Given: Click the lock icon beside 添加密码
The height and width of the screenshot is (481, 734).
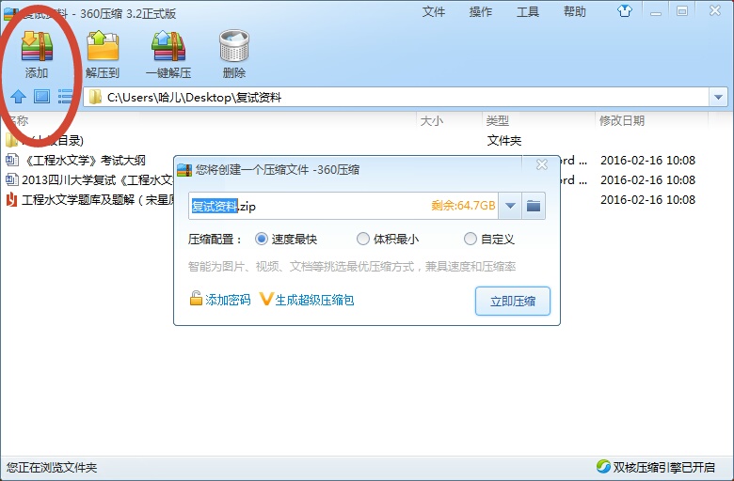Looking at the screenshot, I should point(196,298).
